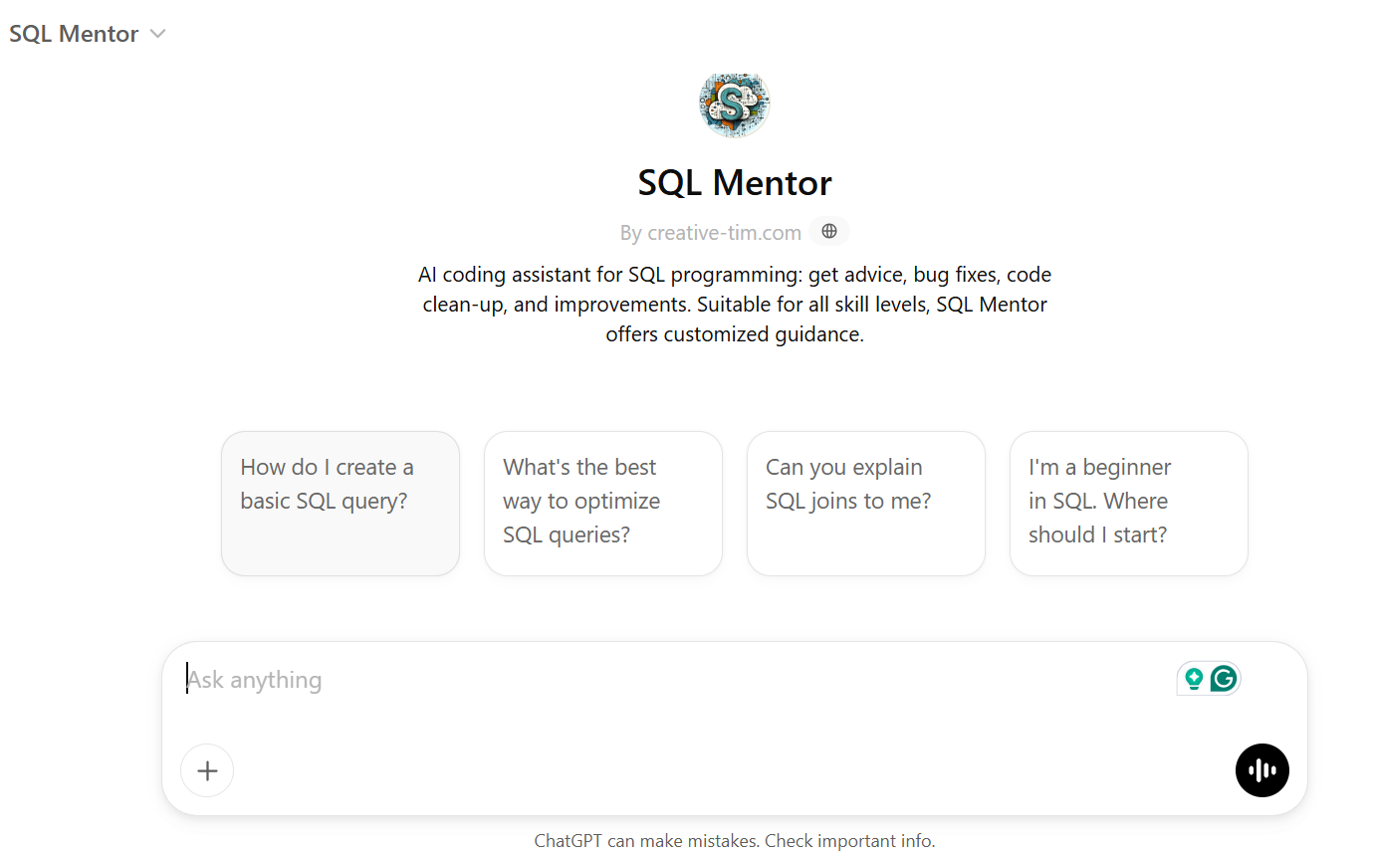
Task: Click the SQL Mentor avatar logo
Action: (x=735, y=103)
